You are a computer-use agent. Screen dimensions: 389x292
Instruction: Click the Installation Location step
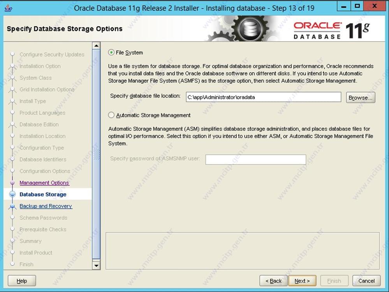tap(42, 136)
